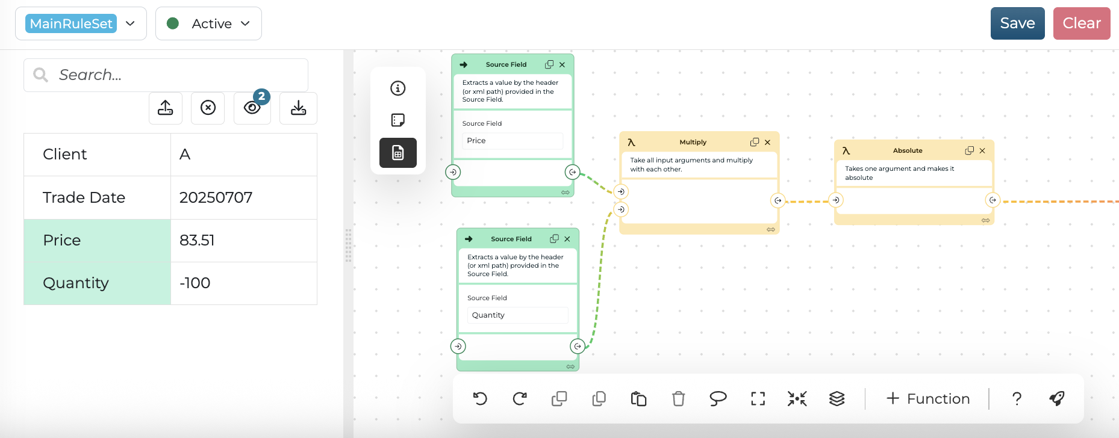Click the fit-to-view frame icon
The height and width of the screenshot is (438, 1119).
coord(758,398)
